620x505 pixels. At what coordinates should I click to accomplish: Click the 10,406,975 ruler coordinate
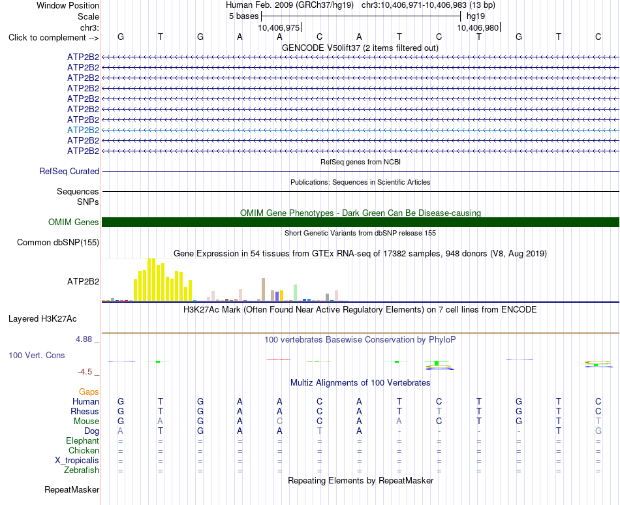click(x=279, y=27)
